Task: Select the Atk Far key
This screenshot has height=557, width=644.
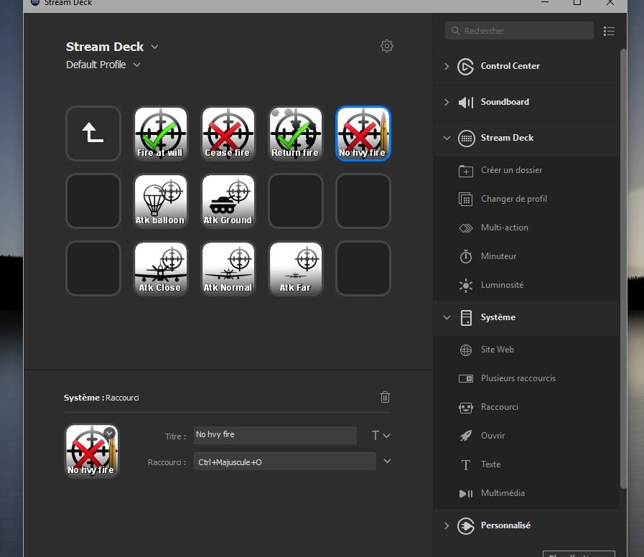Action: (295, 268)
